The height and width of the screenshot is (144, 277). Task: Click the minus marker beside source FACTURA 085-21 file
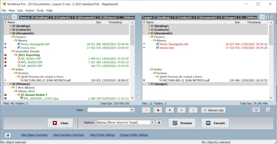5,80
